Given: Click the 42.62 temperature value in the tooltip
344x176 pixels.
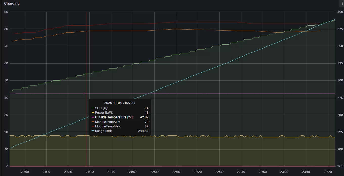Looking at the screenshot, I should click(x=144, y=117).
